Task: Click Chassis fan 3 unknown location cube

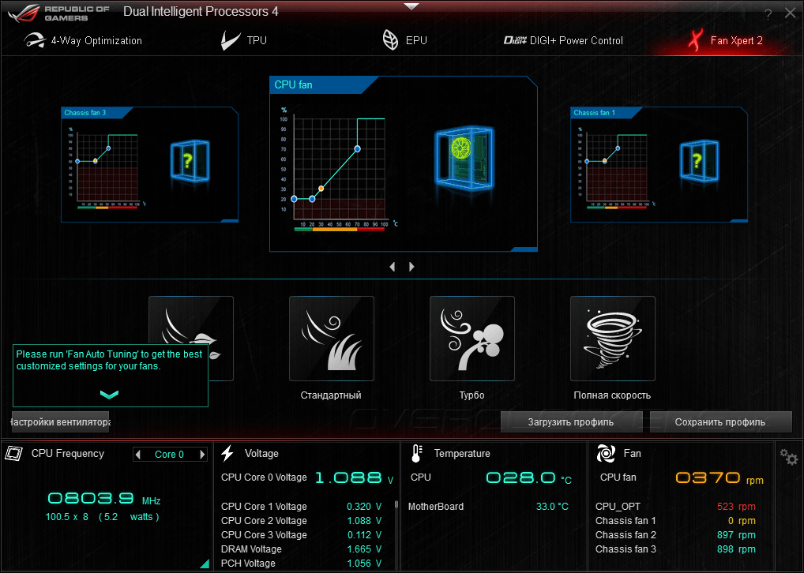Action: coord(190,161)
